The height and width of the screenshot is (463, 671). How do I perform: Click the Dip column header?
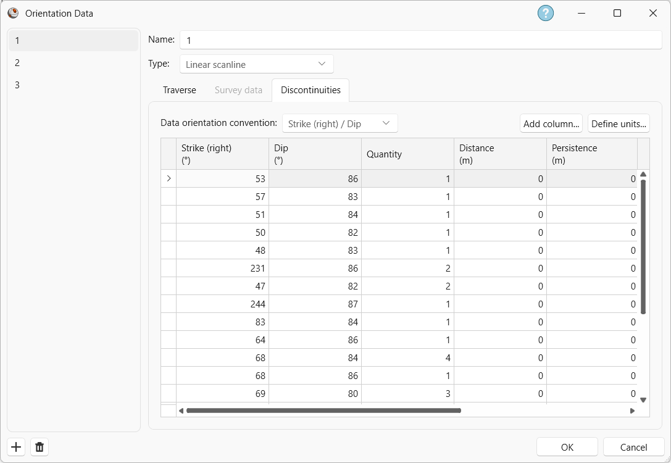point(315,153)
